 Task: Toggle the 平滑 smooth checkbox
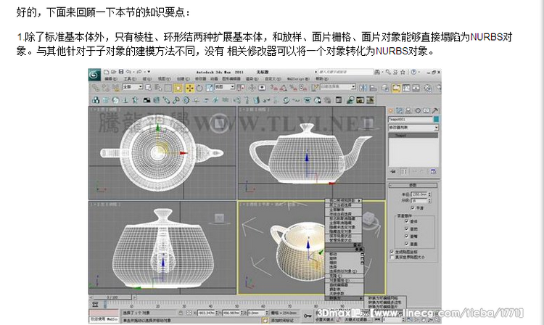click(x=413, y=207)
